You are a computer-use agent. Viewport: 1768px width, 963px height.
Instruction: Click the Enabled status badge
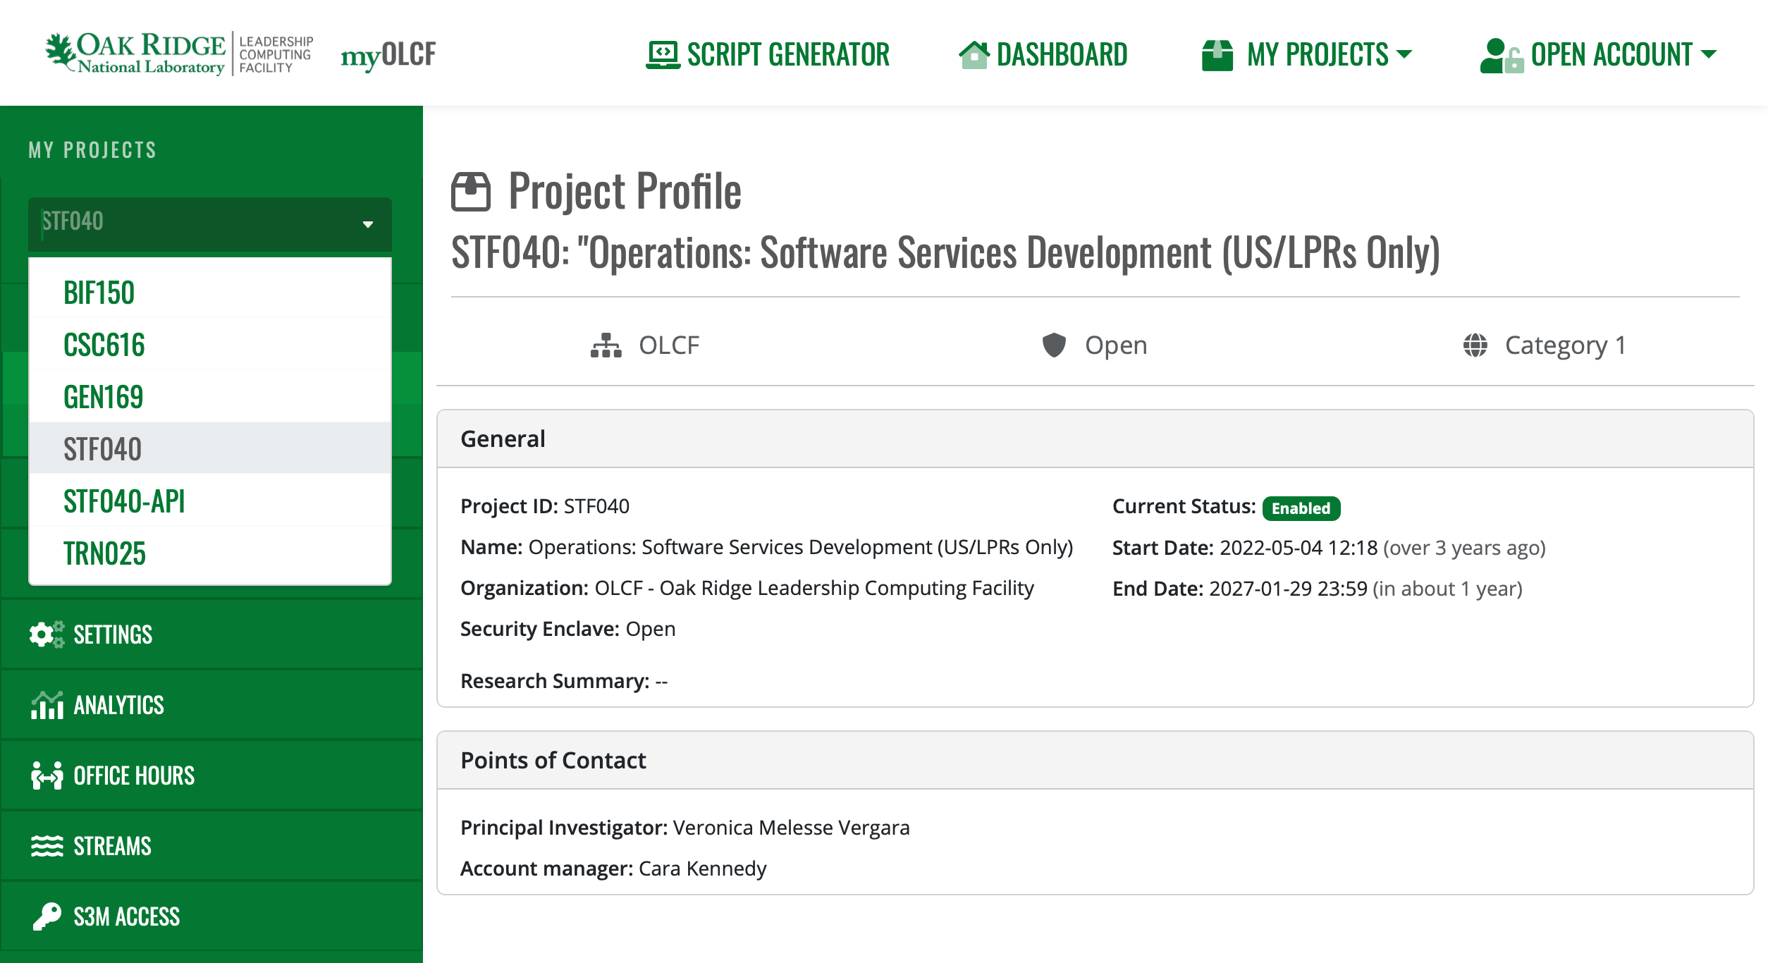pyautogui.click(x=1301, y=508)
